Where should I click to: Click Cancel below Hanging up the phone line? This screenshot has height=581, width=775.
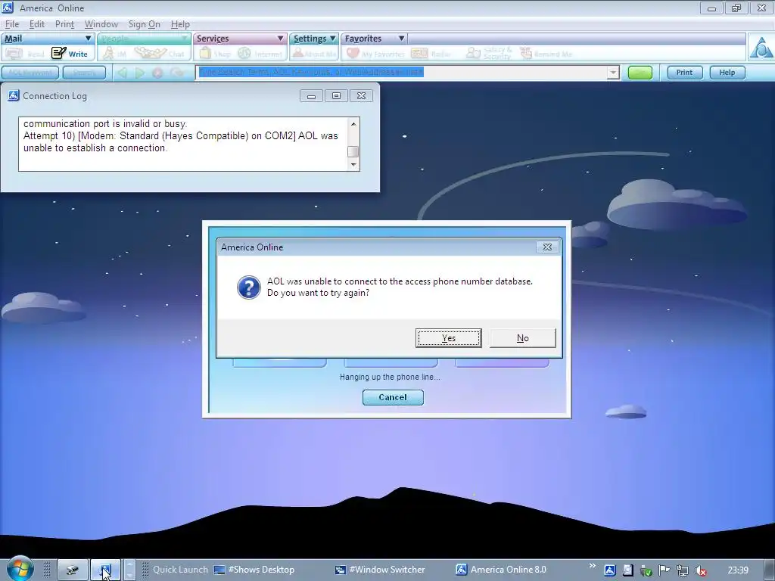(393, 397)
